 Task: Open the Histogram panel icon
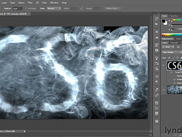[x=157, y=37]
